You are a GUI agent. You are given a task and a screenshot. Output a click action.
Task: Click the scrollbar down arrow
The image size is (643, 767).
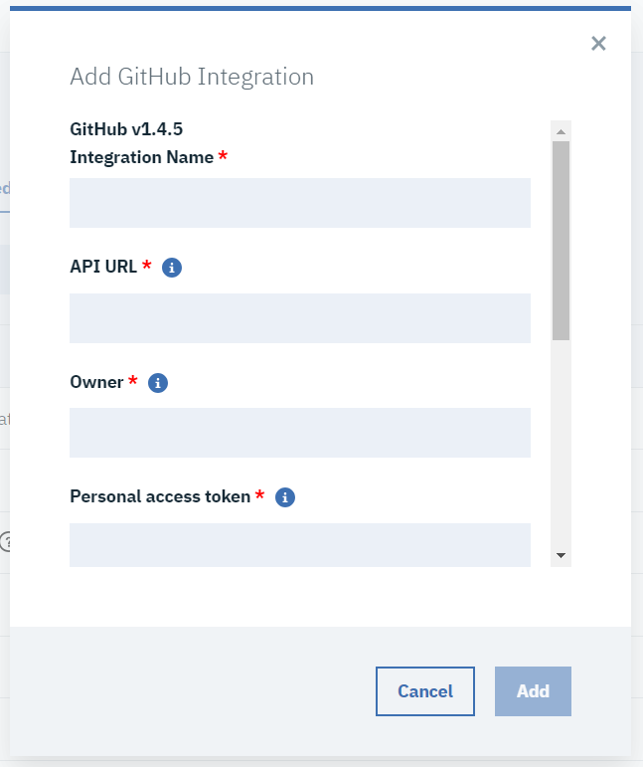click(x=561, y=555)
